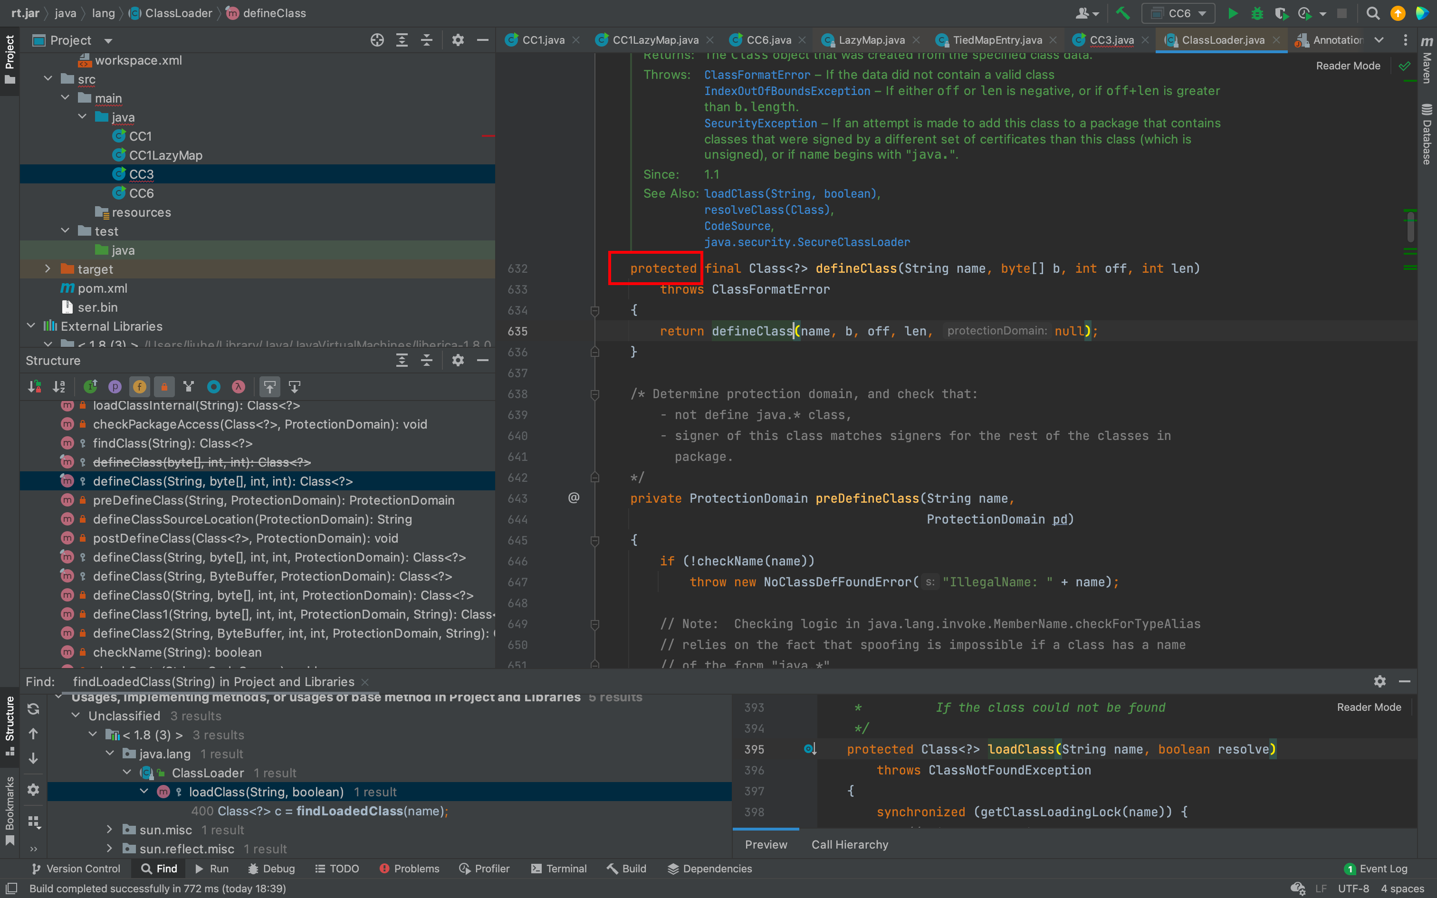Open the JetBrains Space icon
This screenshot has width=1437, height=898.
1422,13
